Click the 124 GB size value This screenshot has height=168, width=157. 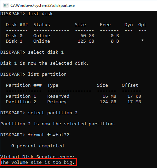(x=108, y=102)
